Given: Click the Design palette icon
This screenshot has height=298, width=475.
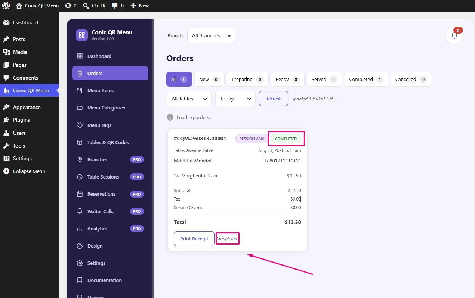Looking at the screenshot, I should (80, 246).
